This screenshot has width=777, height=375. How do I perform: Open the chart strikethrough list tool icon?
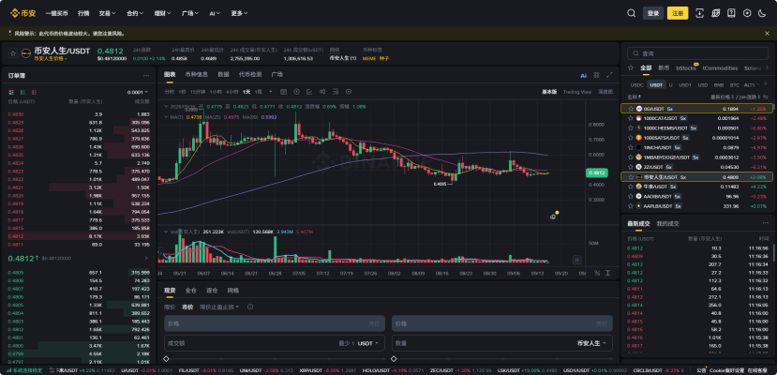336,92
